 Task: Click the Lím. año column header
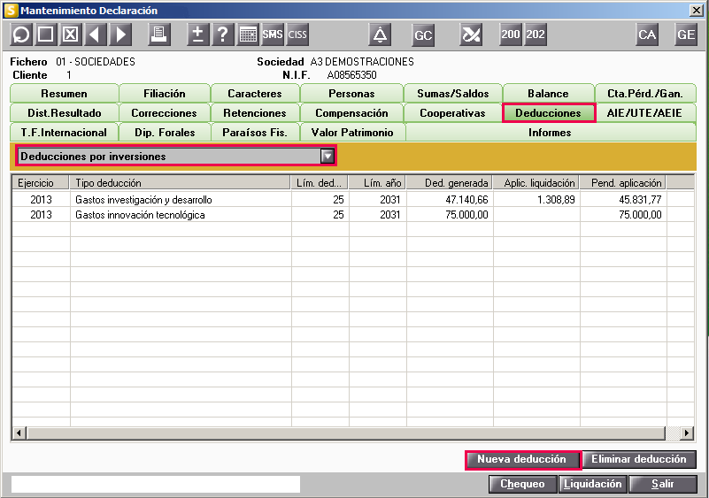[x=378, y=182]
